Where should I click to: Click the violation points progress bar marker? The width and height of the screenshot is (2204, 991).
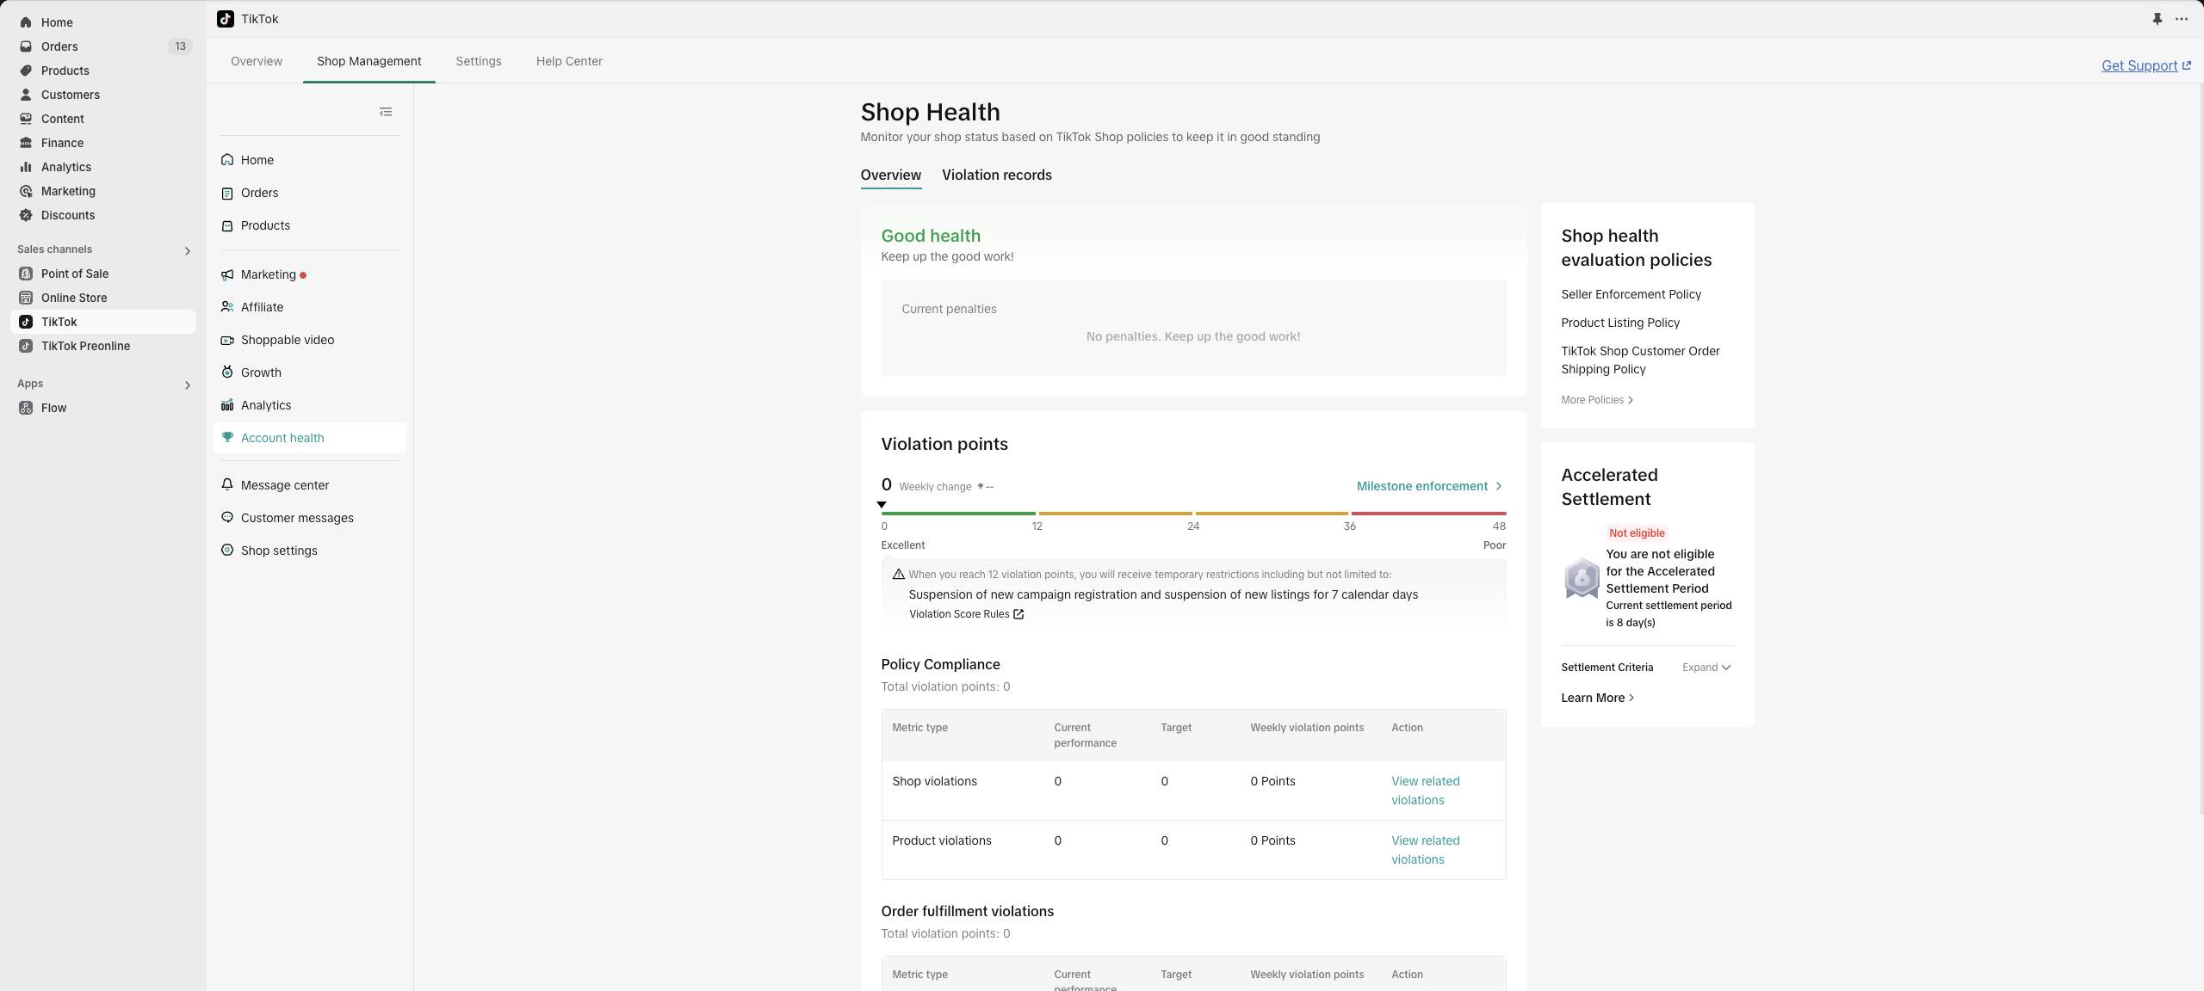pyautogui.click(x=882, y=505)
